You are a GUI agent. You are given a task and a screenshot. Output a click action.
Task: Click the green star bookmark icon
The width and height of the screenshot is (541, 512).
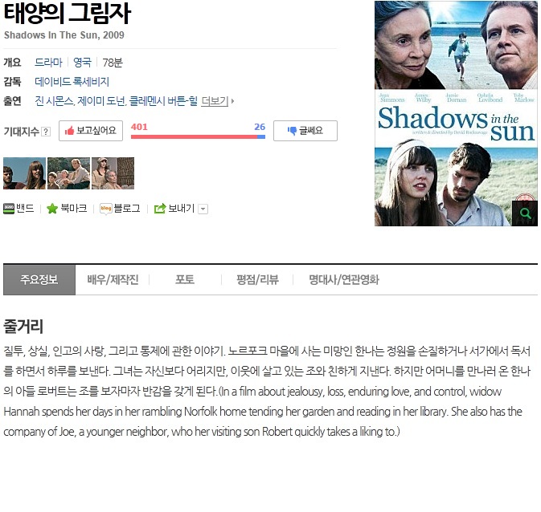click(x=52, y=209)
